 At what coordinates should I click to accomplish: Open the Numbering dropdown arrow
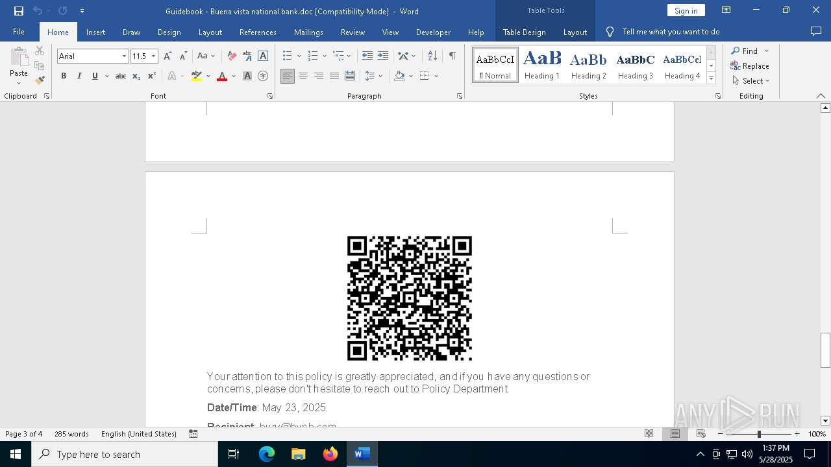pyautogui.click(x=324, y=56)
